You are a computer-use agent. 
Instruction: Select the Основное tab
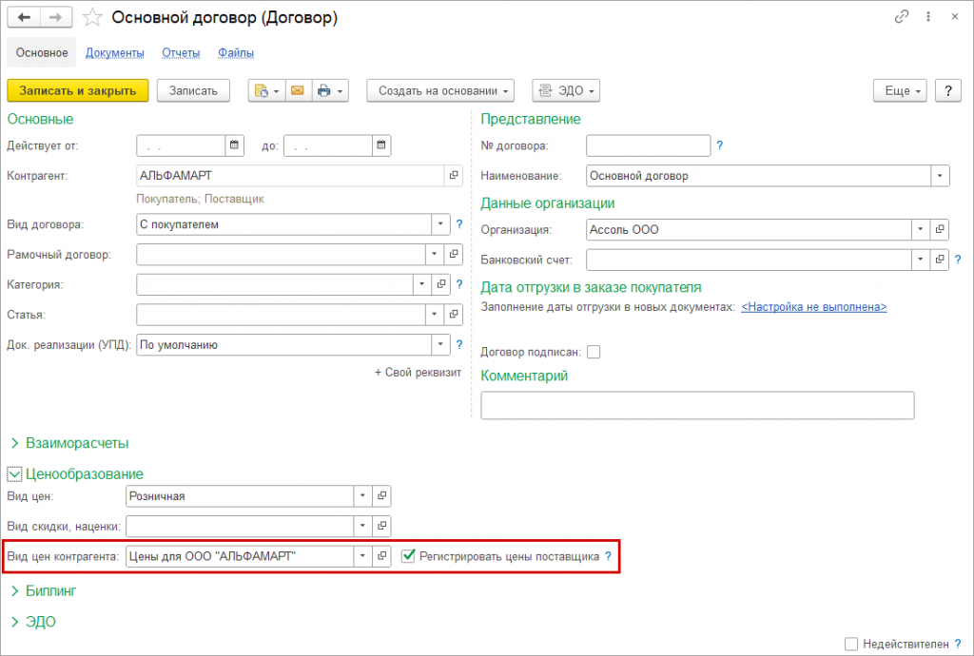click(x=42, y=52)
